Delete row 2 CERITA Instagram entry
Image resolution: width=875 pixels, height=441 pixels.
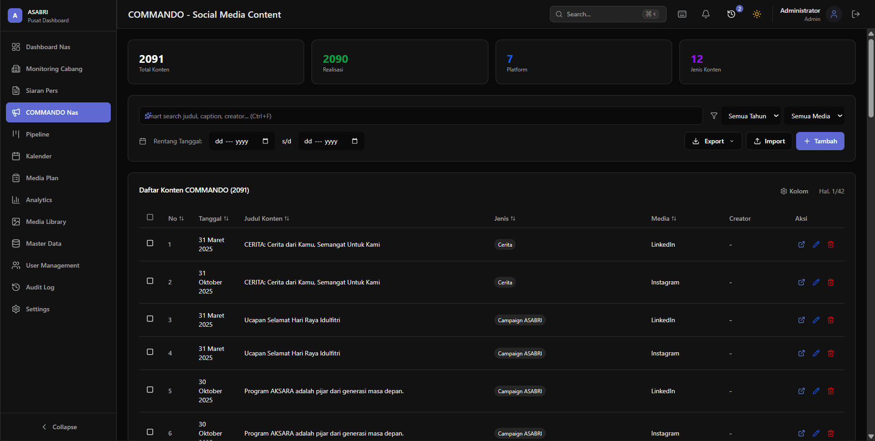(831, 282)
